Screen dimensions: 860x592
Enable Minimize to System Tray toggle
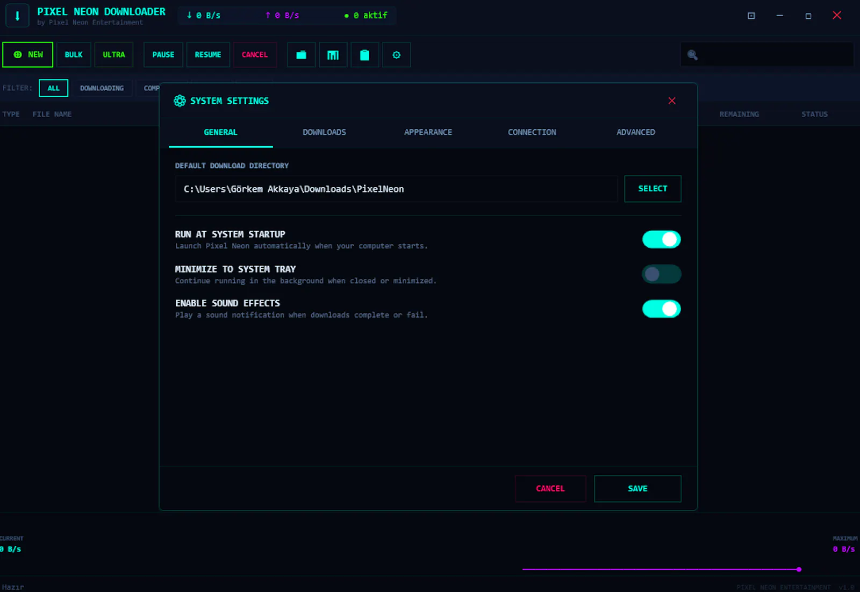click(661, 274)
